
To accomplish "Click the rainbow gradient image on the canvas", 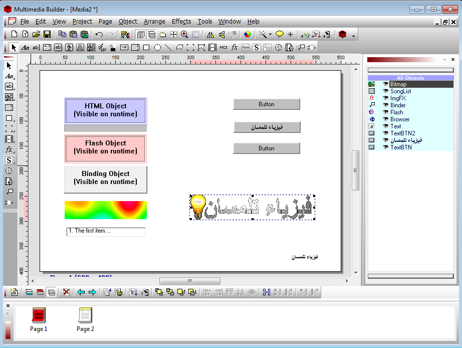I will (x=105, y=210).
